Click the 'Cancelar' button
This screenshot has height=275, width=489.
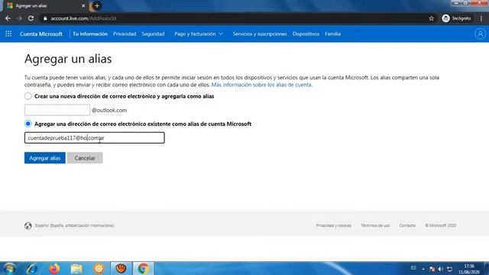coord(85,158)
